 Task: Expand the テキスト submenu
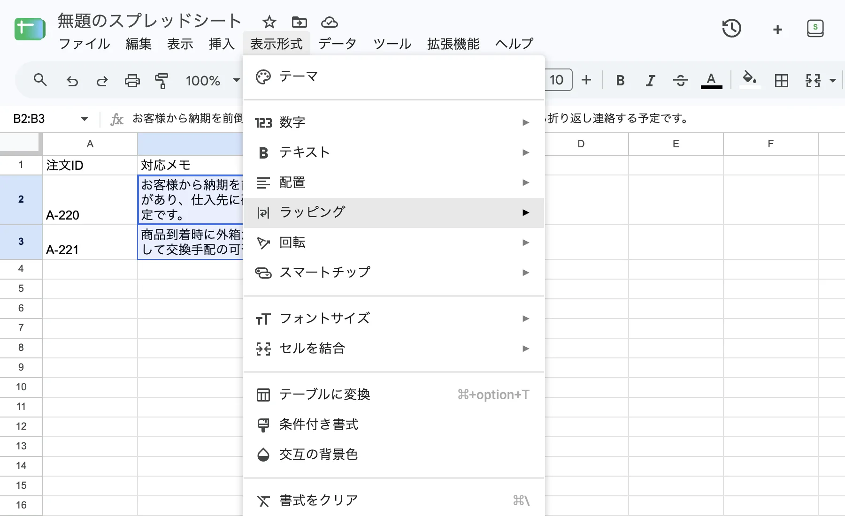coord(393,152)
